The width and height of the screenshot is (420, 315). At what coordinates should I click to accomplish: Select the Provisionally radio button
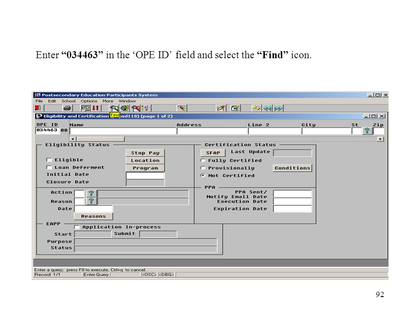tap(203, 168)
